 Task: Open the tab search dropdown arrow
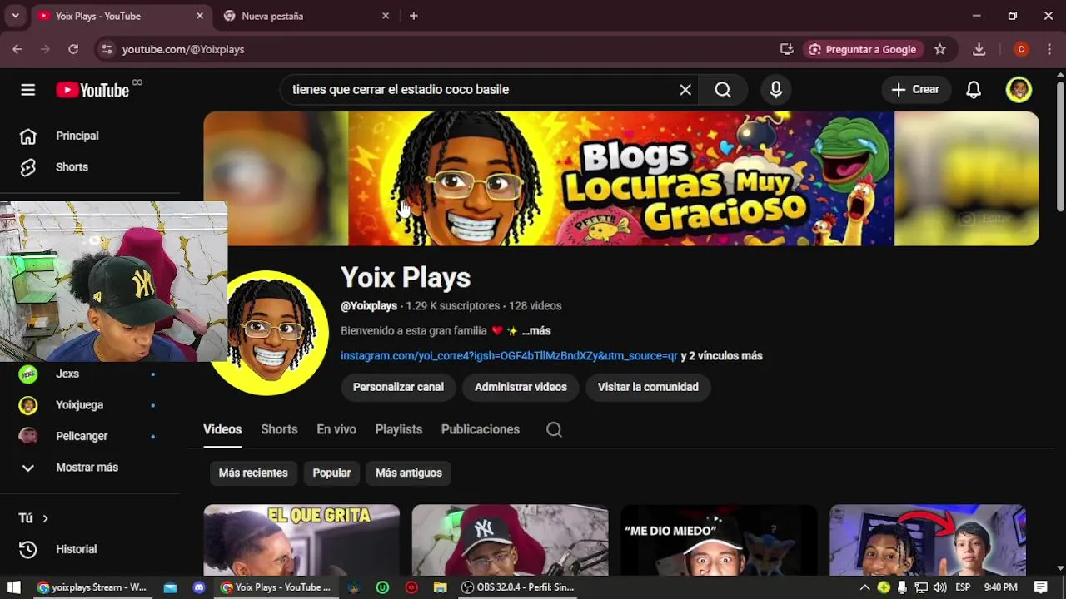click(x=15, y=16)
